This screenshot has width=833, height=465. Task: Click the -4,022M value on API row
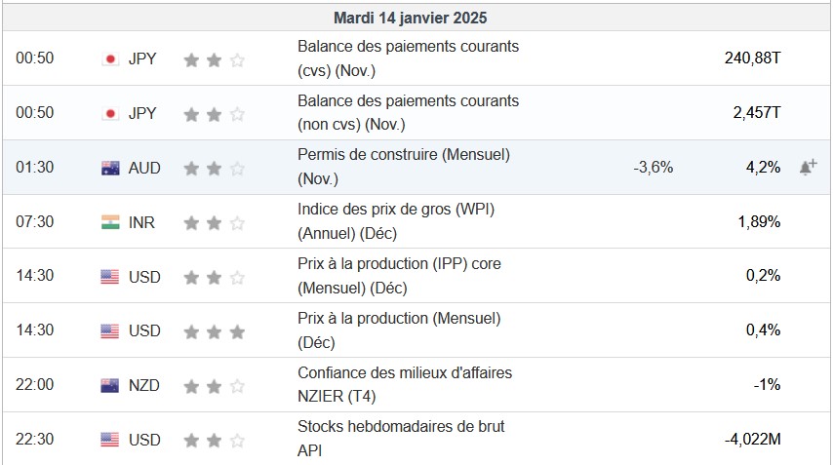[x=752, y=440]
